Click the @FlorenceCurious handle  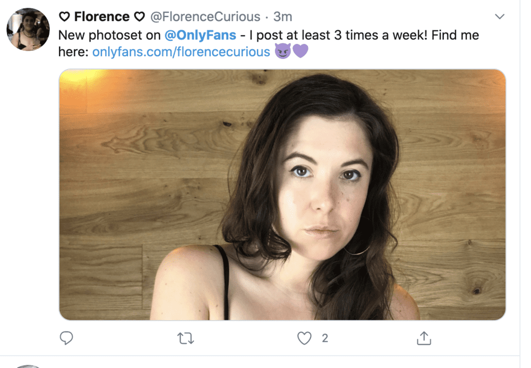click(205, 16)
